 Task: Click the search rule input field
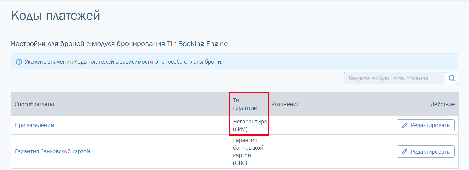click(x=394, y=78)
